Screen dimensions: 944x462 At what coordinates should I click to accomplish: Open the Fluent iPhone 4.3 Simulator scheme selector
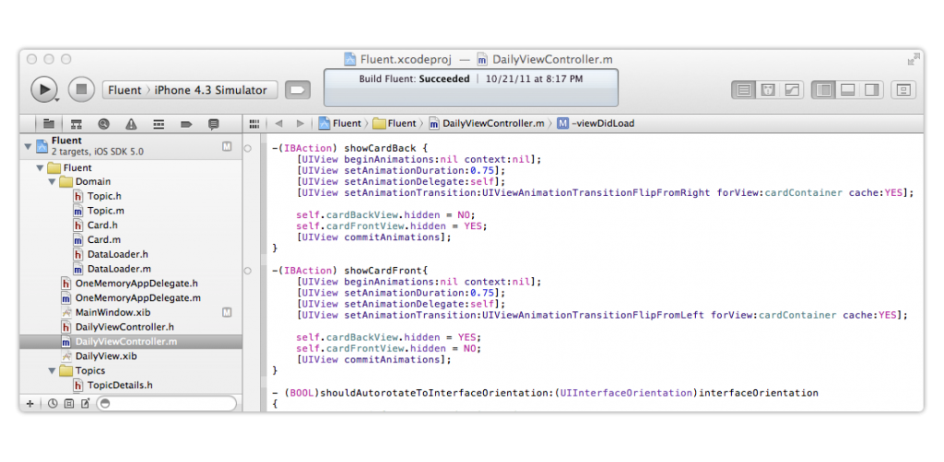pos(188,90)
